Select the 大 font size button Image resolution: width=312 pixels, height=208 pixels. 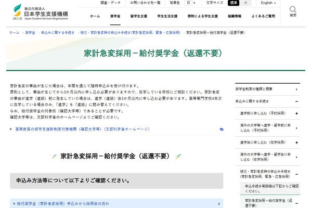tap(245, 3)
